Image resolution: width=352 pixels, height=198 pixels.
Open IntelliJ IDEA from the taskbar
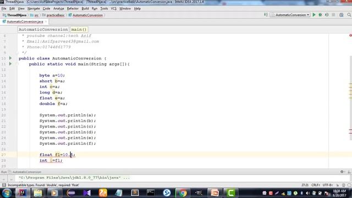coord(23,193)
